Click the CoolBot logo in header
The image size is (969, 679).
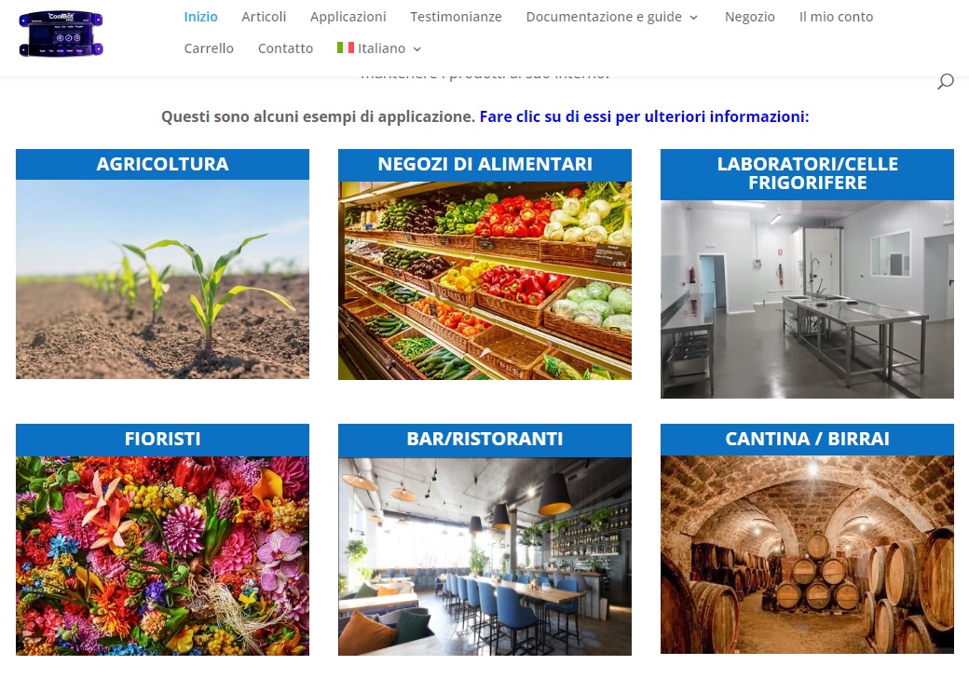point(61,34)
